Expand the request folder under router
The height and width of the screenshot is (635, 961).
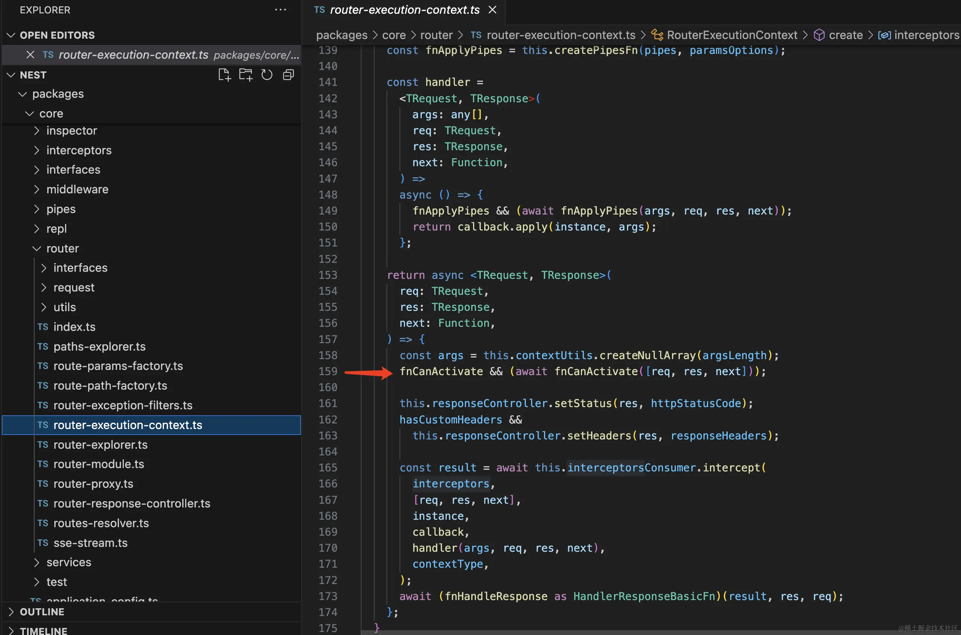tap(44, 287)
